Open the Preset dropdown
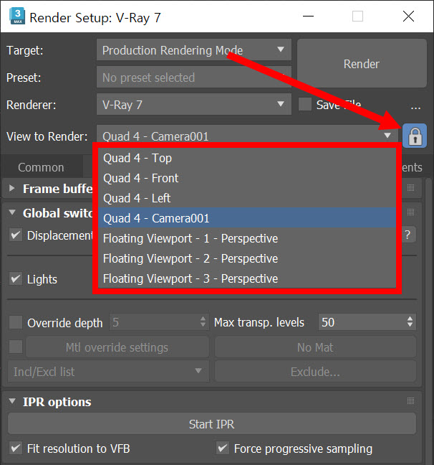Screen dimensions: 434x465 tap(194, 77)
